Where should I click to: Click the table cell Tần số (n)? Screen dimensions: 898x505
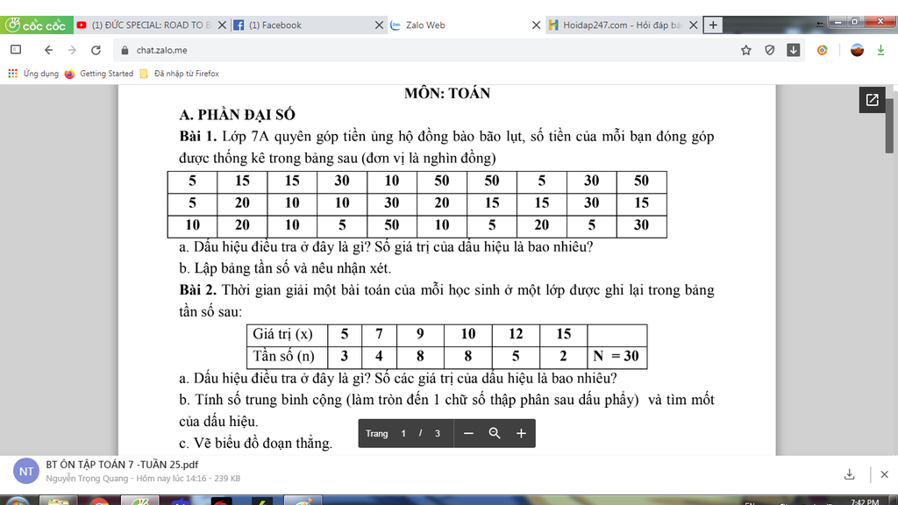tap(288, 356)
